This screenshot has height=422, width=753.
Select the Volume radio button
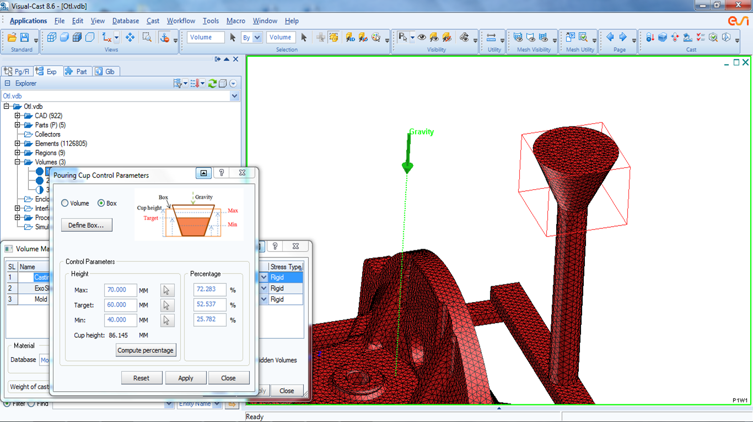[x=64, y=203]
